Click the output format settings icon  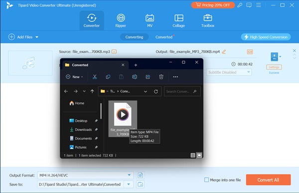point(141,175)
